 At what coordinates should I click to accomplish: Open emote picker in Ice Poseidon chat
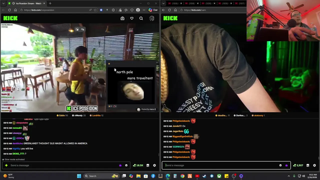(x=126, y=165)
